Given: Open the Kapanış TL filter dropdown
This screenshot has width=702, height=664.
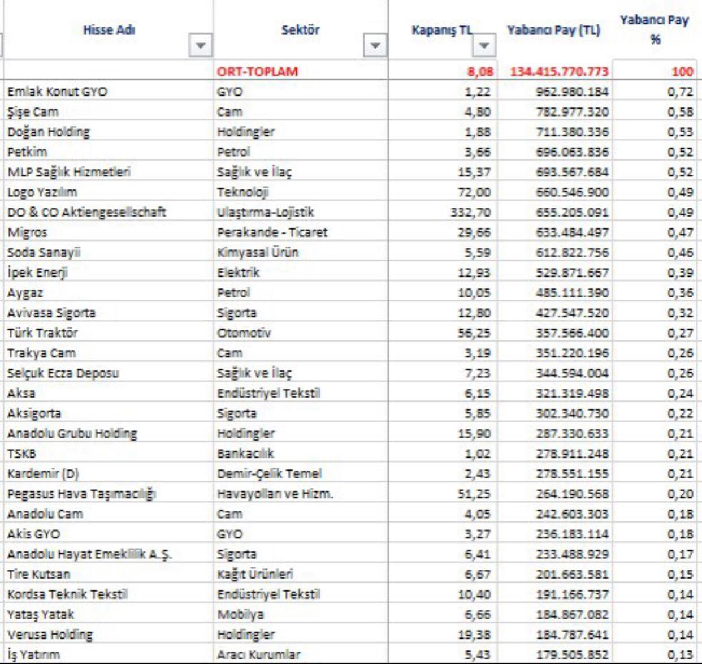Looking at the screenshot, I should pos(484,46).
